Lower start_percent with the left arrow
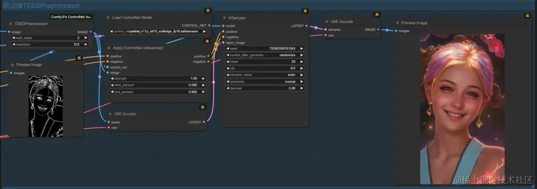The width and height of the screenshot is (537, 189). [112, 85]
